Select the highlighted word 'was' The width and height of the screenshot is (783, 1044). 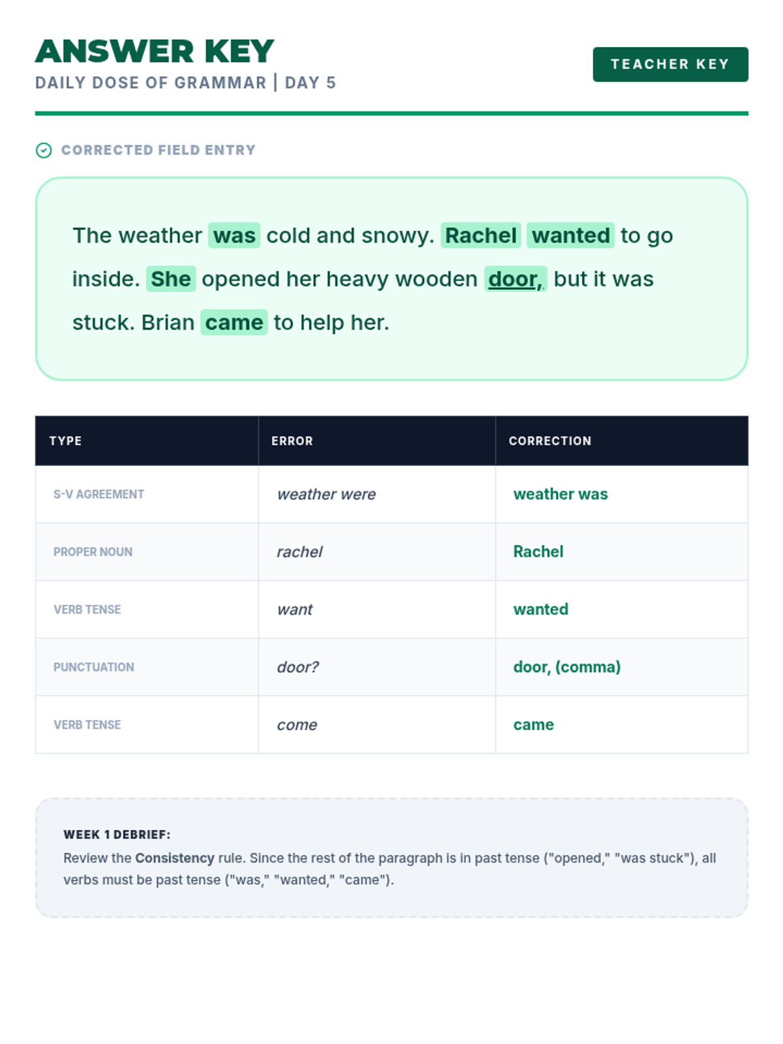tap(234, 236)
